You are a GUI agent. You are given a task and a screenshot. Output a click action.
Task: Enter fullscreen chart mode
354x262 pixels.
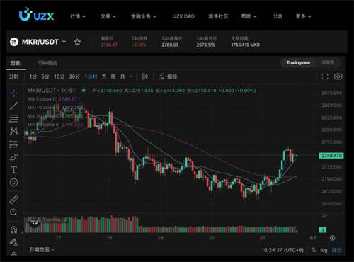click(325, 76)
